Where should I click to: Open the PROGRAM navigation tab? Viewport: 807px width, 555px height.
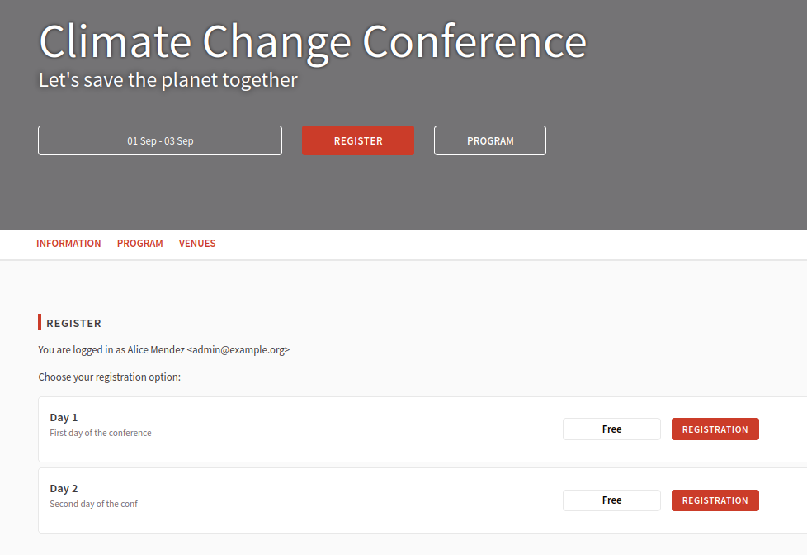140,244
